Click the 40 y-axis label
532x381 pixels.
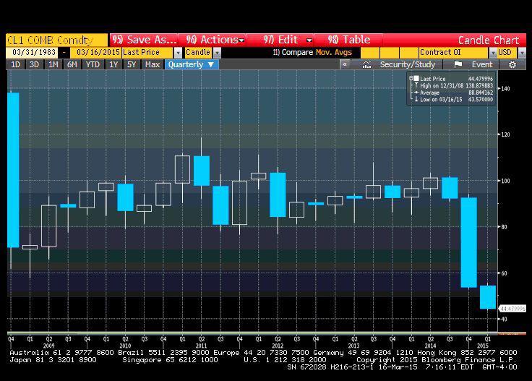coord(505,319)
